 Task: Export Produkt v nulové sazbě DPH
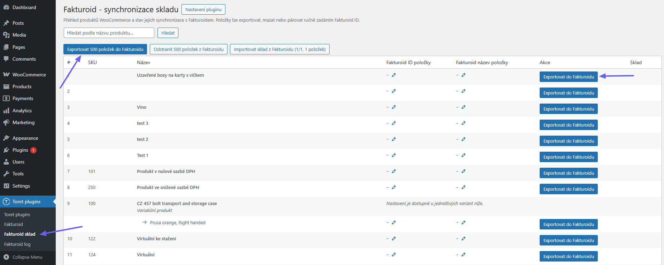(569, 173)
